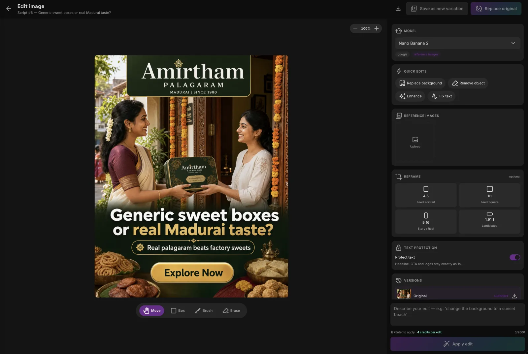Select the Box selection tool
Image resolution: width=528 pixels, height=354 pixels.
pyautogui.click(x=178, y=310)
